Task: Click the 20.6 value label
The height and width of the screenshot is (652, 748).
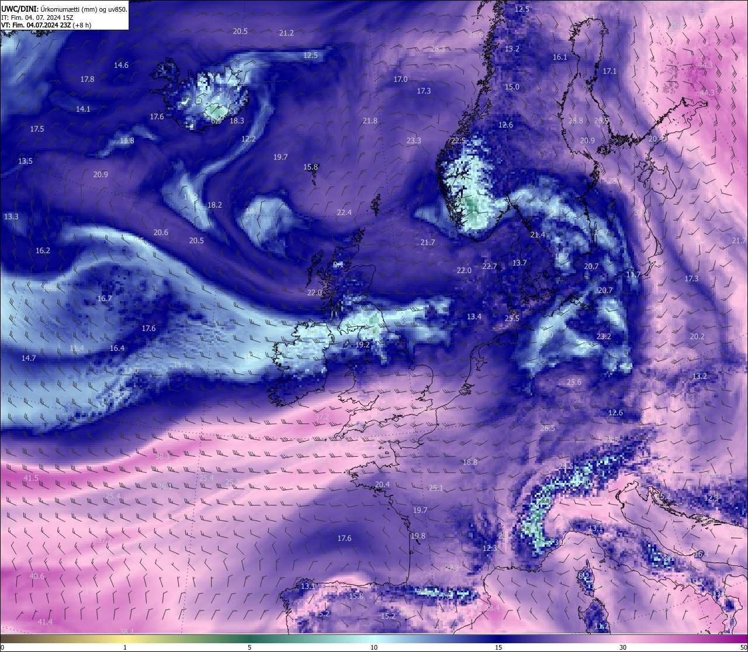Action: 161,233
